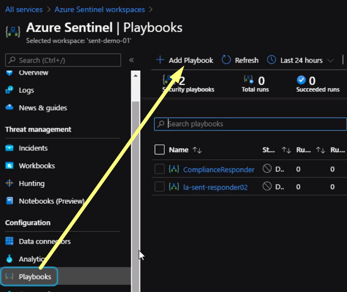This screenshot has height=292, width=347.
Task: Click the Hunting crosshair icon
Action: [x=10, y=183]
